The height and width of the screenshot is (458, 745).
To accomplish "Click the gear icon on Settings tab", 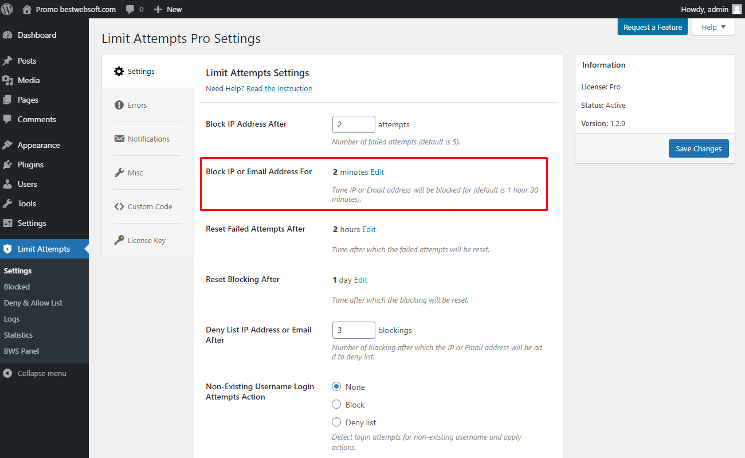I will pos(119,71).
